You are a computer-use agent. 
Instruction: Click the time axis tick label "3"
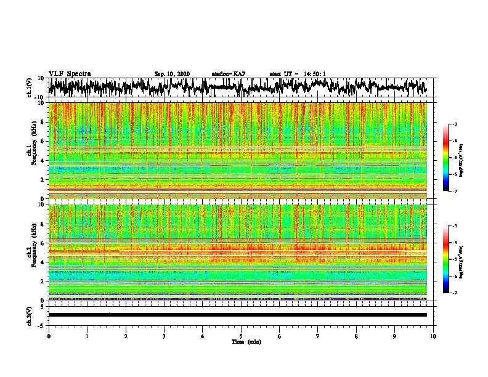(x=164, y=336)
